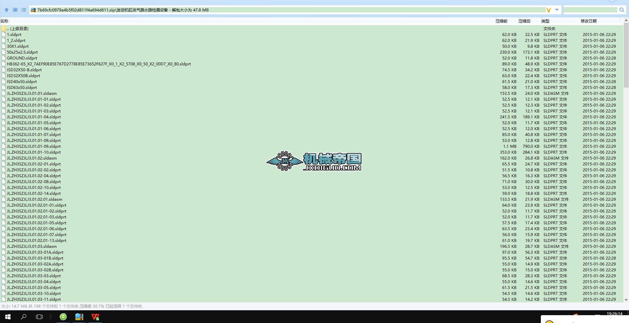Go up one level with the arrow icon
The image size is (629, 323).
7,10
